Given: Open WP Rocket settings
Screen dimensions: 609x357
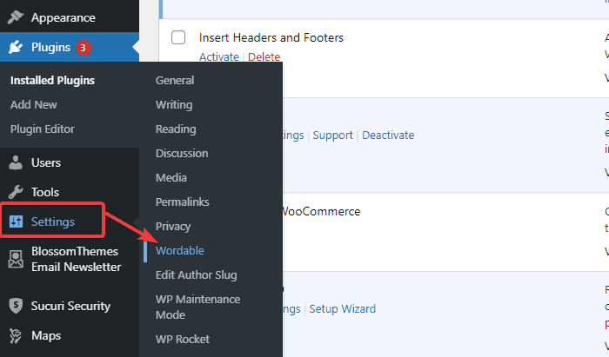Looking at the screenshot, I should point(183,339).
